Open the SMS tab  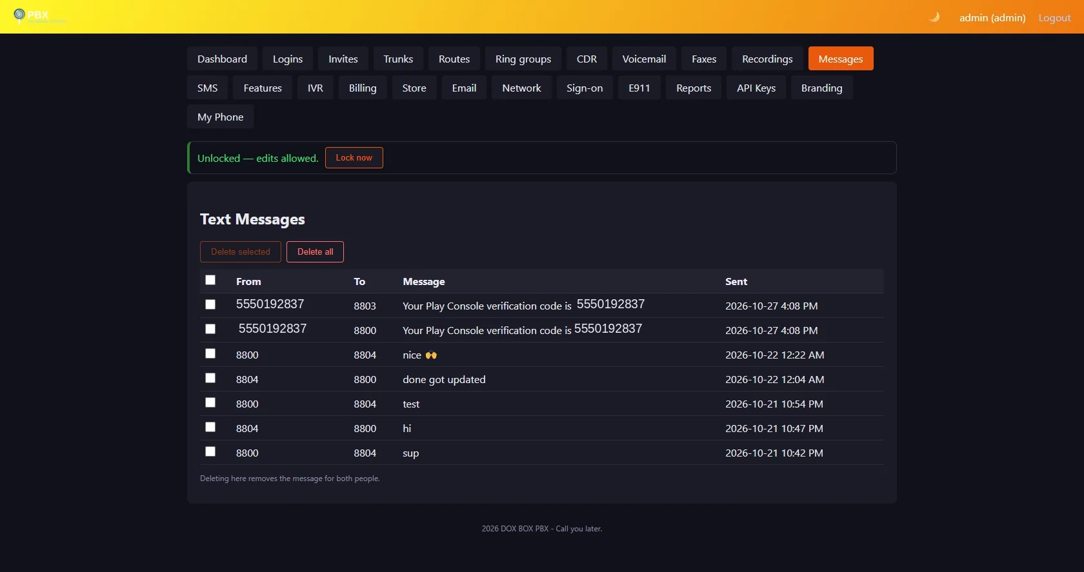(207, 88)
